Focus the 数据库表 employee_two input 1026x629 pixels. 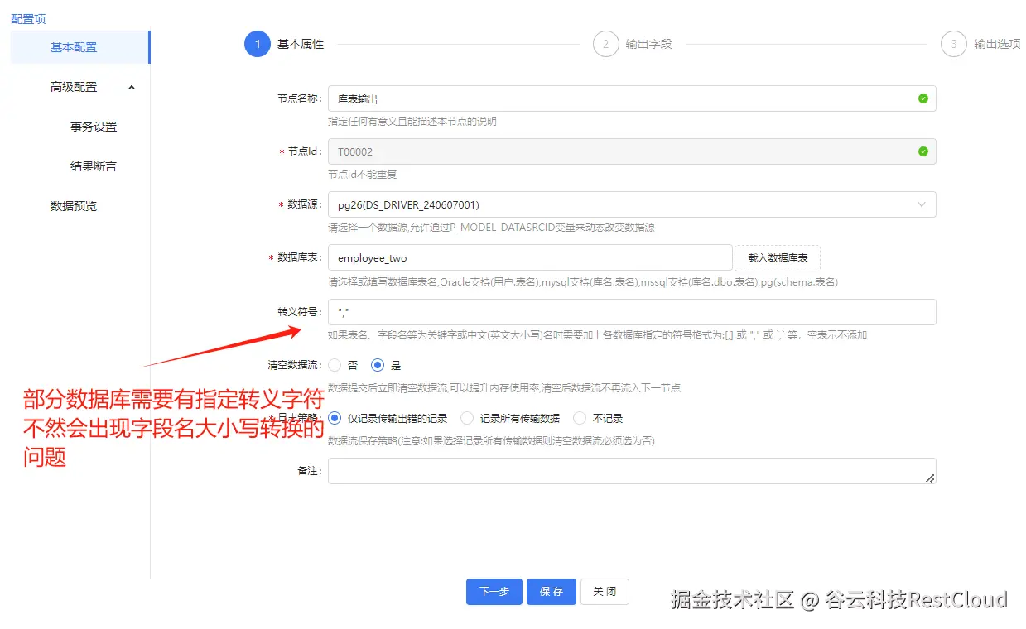coord(530,257)
